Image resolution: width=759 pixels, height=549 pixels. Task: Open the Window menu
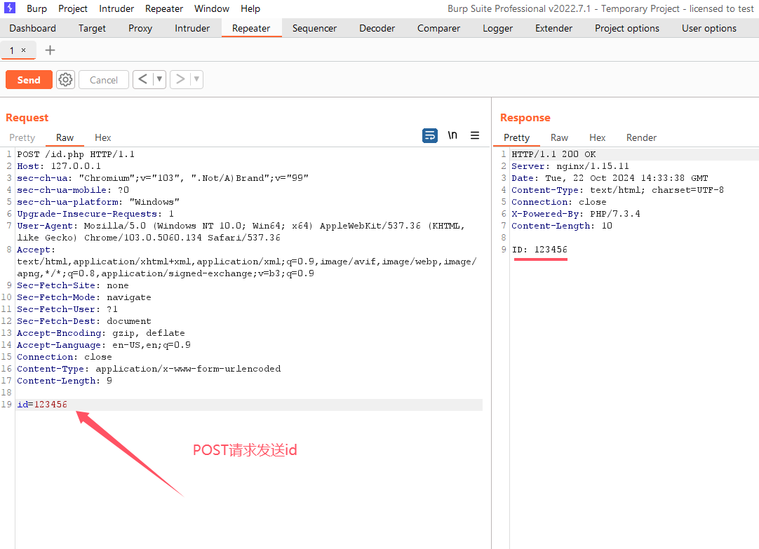pyautogui.click(x=212, y=8)
